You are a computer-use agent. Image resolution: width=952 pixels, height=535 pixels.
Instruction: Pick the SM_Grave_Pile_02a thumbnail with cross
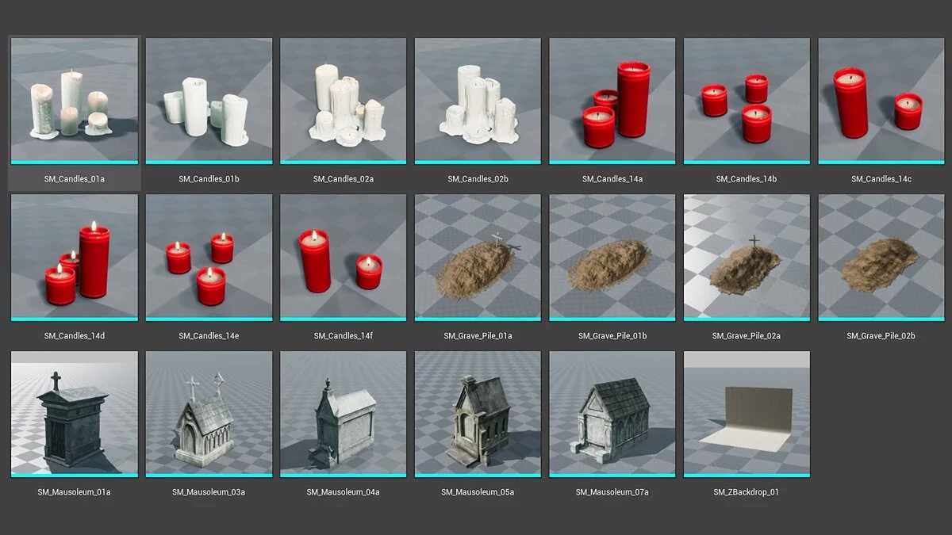(x=747, y=257)
